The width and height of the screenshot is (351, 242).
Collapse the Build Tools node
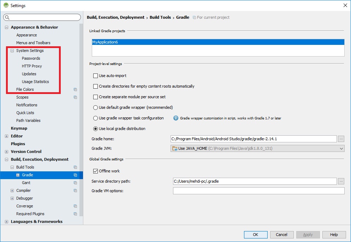(12, 167)
